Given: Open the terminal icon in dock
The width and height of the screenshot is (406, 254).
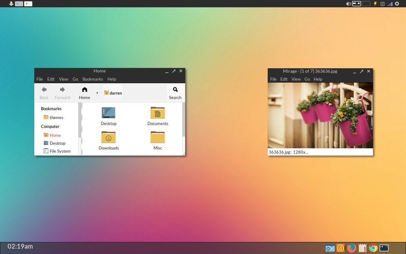Looking at the screenshot, I should pos(384,248).
